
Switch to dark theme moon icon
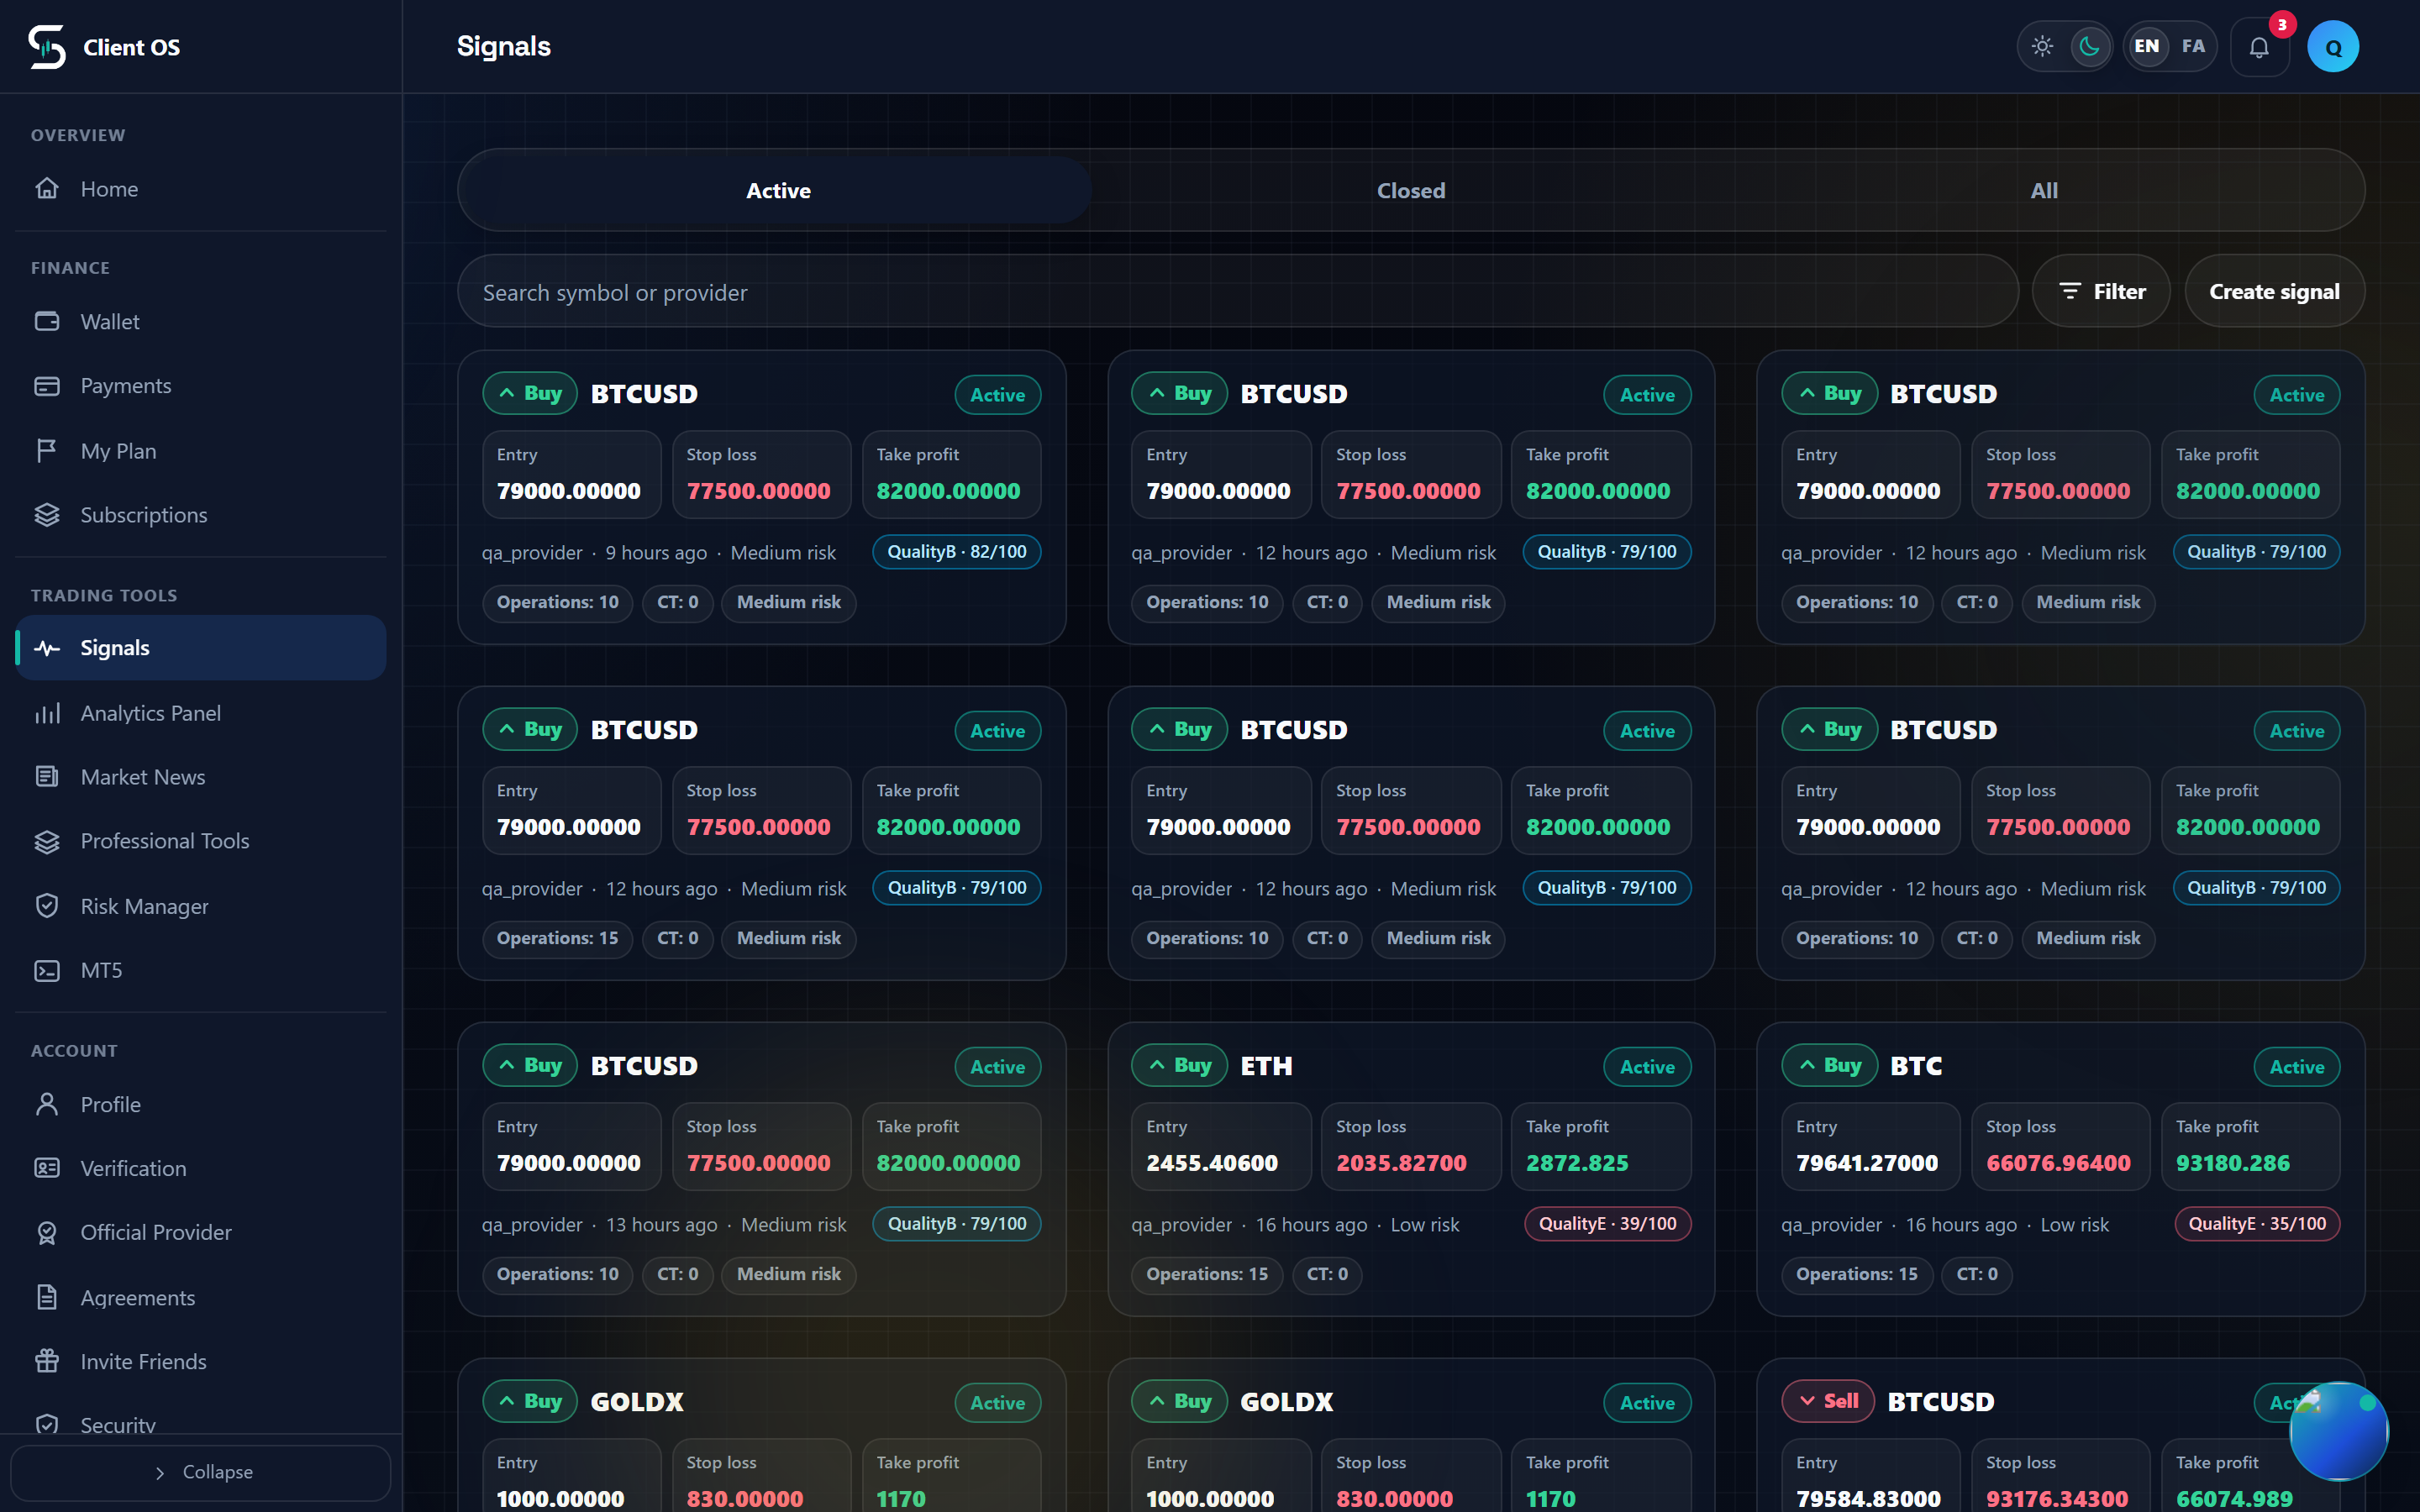coord(2090,46)
